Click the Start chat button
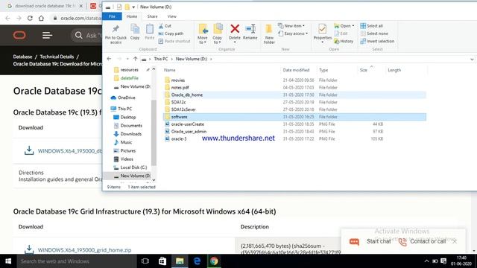 (x=370, y=241)
